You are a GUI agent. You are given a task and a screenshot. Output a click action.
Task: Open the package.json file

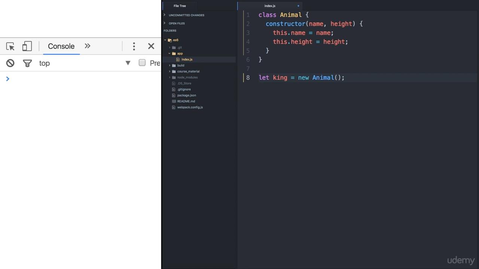(x=186, y=95)
